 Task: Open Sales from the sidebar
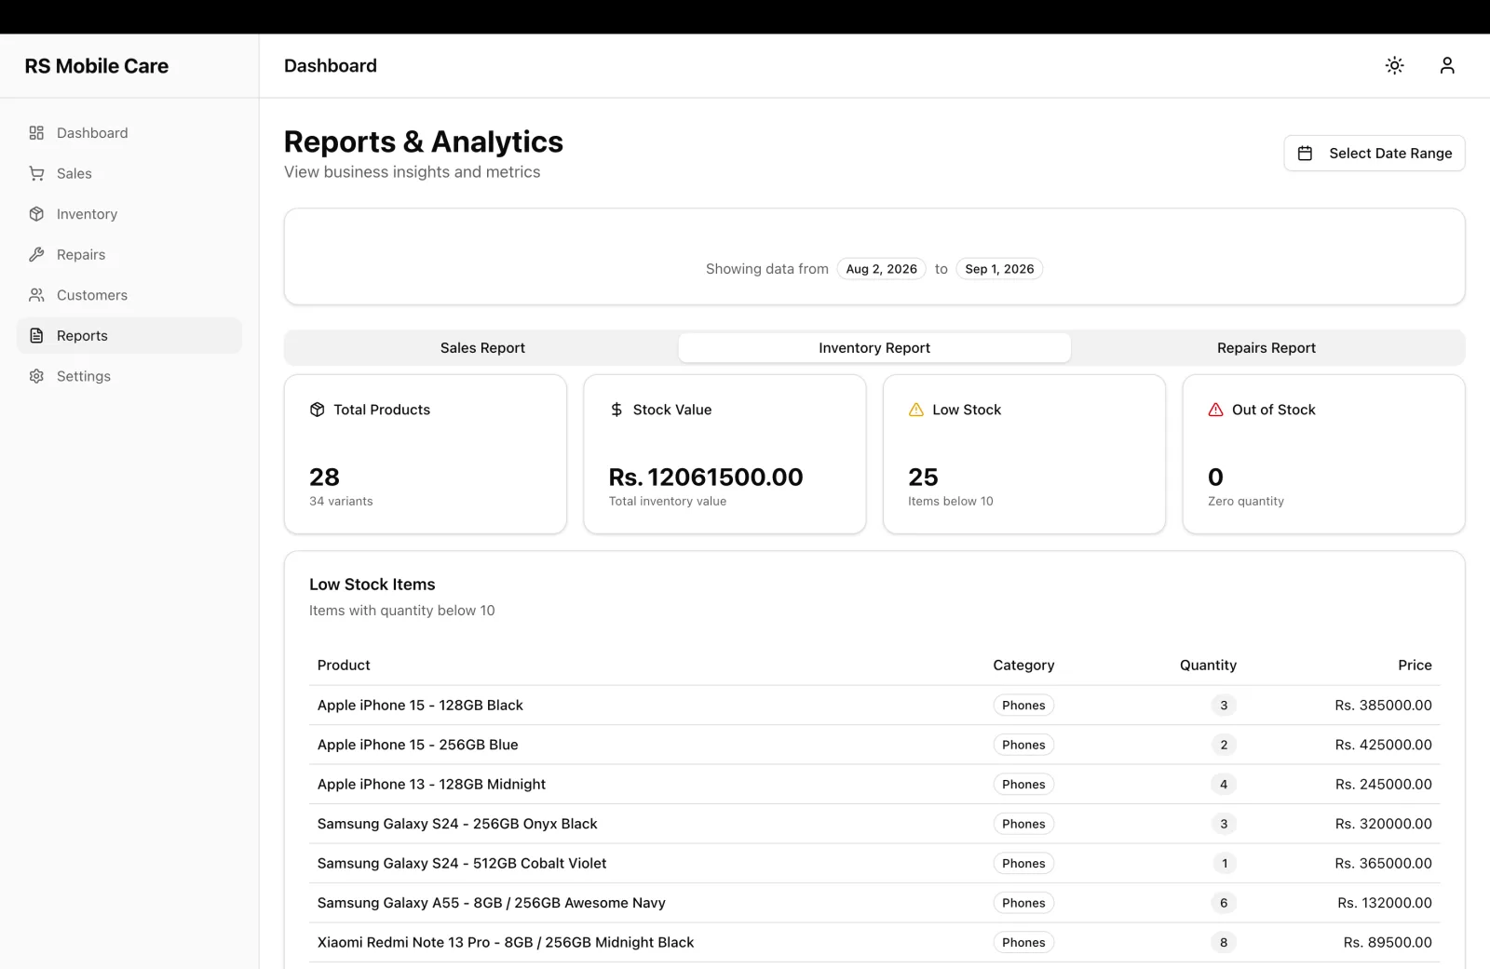pos(129,173)
